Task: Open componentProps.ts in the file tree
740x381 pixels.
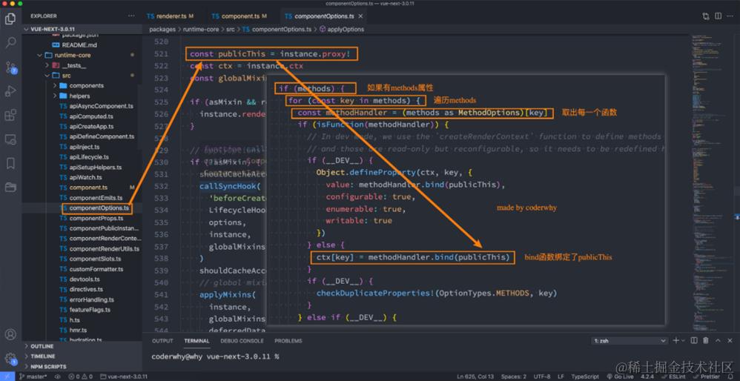Action: click(x=96, y=219)
